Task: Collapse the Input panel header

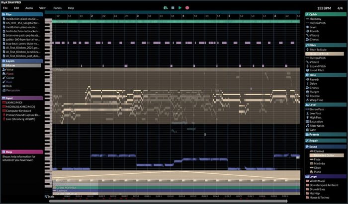Action: pyautogui.click(x=22, y=98)
